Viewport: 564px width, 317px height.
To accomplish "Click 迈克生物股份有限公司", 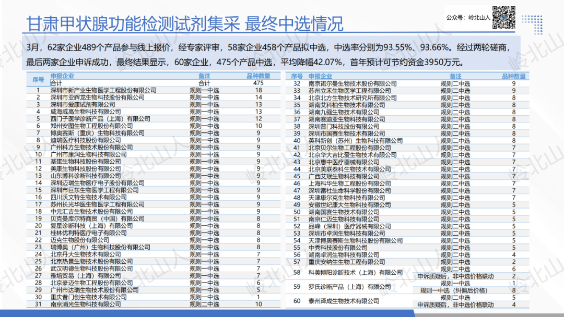I will coord(80,240).
